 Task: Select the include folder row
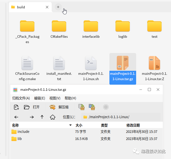point(86,132)
